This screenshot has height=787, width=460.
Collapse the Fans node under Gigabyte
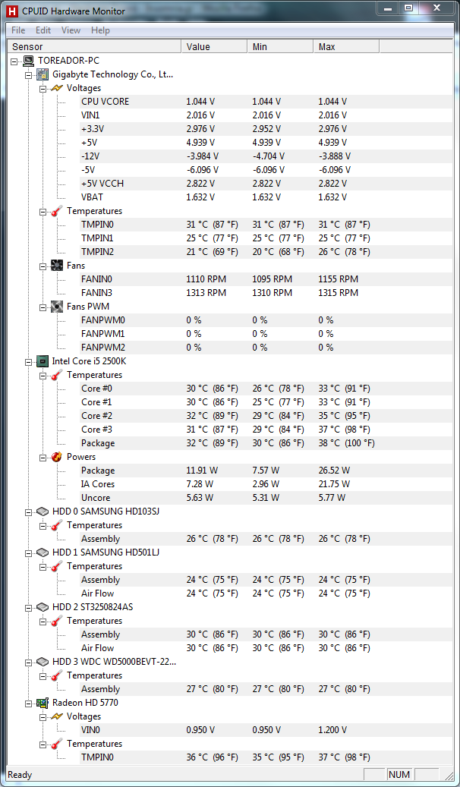pos(43,266)
